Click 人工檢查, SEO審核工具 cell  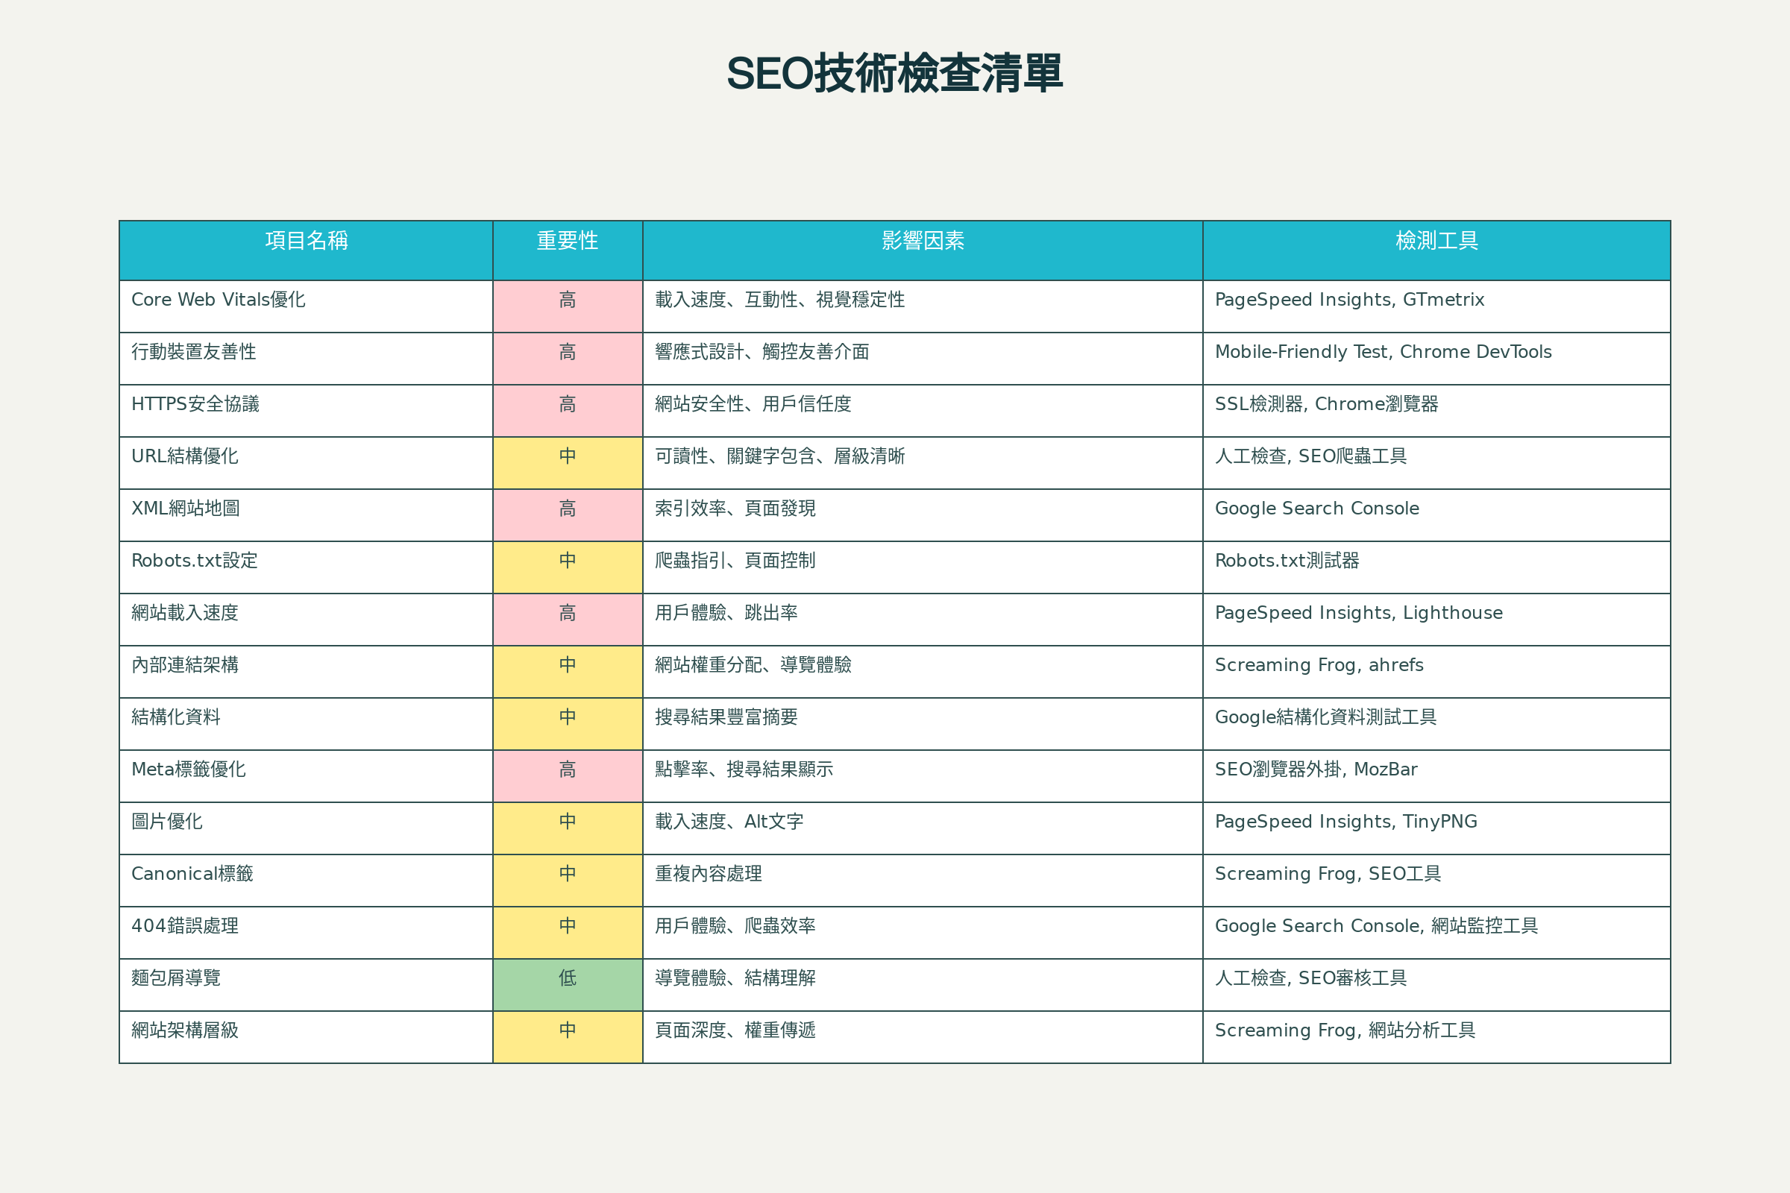(1437, 984)
